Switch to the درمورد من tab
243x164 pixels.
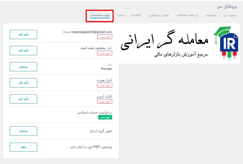[230, 15]
